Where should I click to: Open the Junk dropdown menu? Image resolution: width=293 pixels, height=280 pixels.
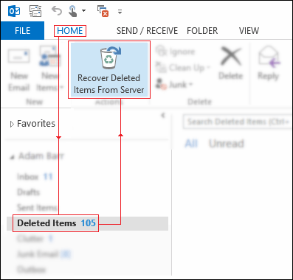coord(174,85)
